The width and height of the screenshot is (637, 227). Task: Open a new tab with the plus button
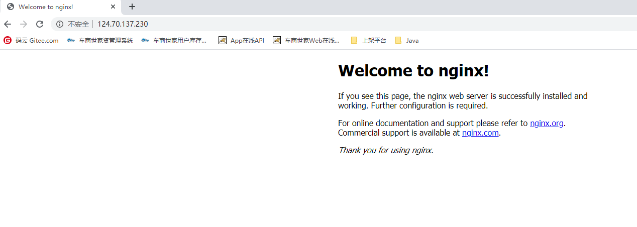[x=132, y=7]
